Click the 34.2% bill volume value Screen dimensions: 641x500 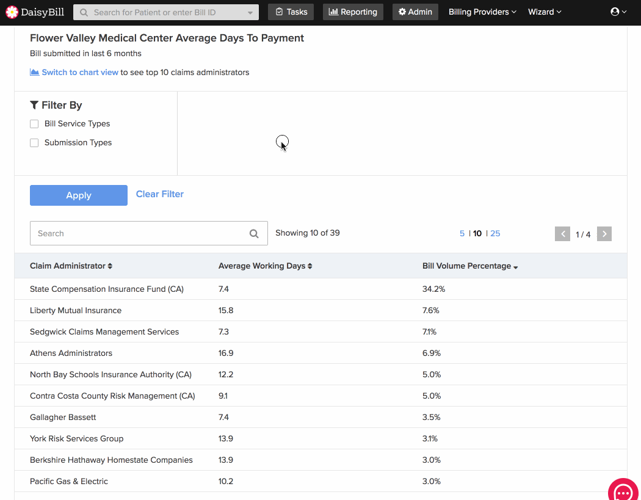pyautogui.click(x=433, y=289)
